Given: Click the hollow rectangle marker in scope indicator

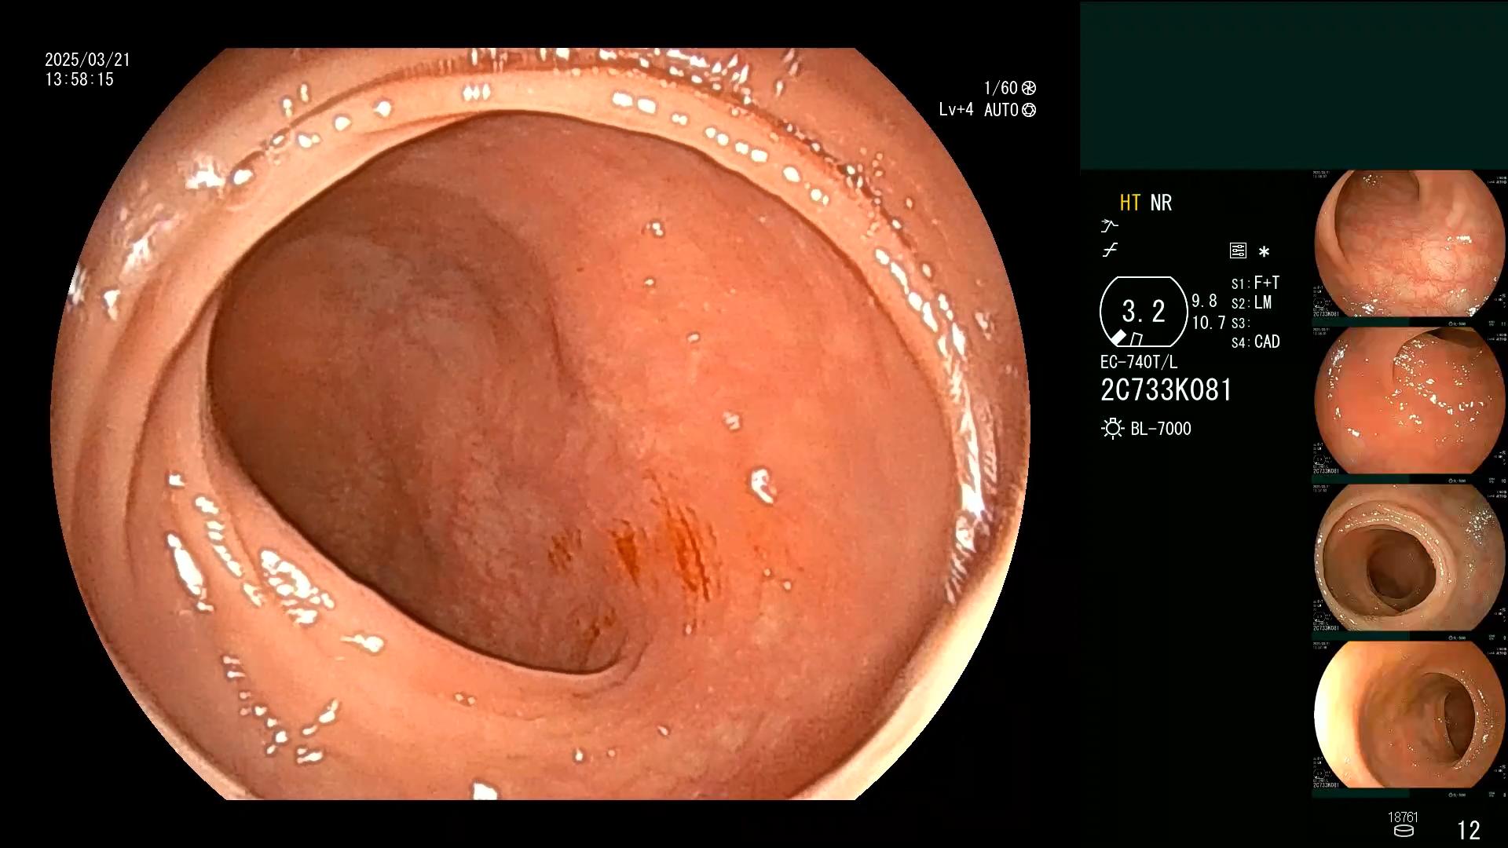Looking at the screenshot, I should (x=1136, y=339).
